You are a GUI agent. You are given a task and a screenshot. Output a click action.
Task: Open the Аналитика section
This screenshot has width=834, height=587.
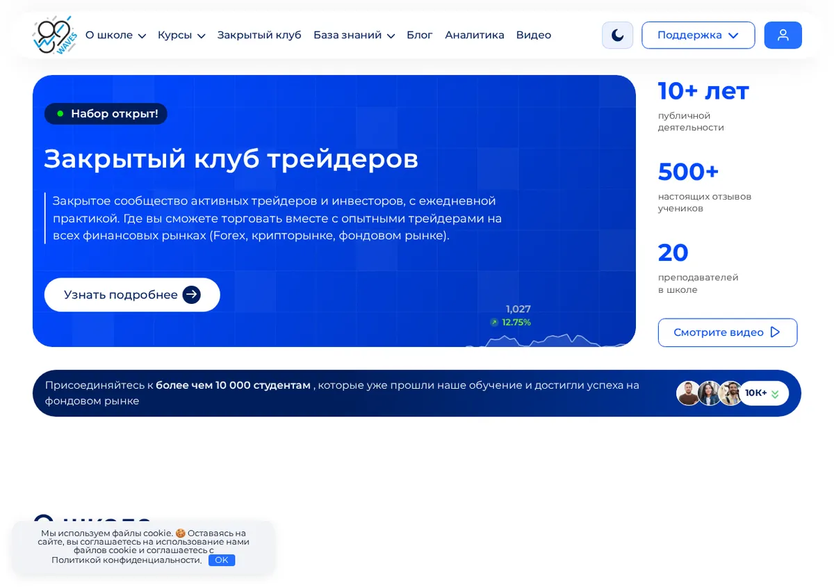click(x=475, y=35)
